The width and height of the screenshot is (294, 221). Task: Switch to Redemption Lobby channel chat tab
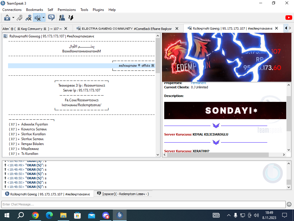(123, 194)
